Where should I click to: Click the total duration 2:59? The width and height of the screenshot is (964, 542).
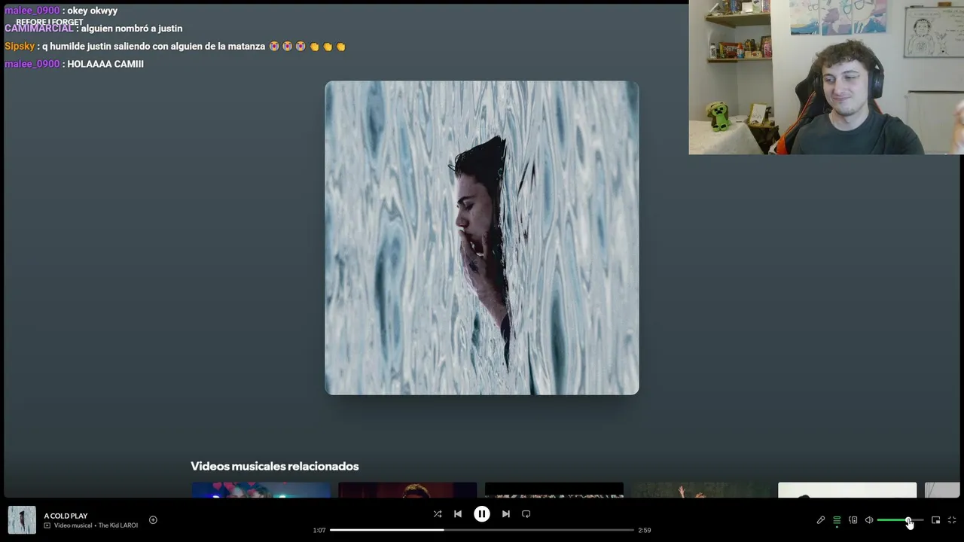pyautogui.click(x=645, y=530)
